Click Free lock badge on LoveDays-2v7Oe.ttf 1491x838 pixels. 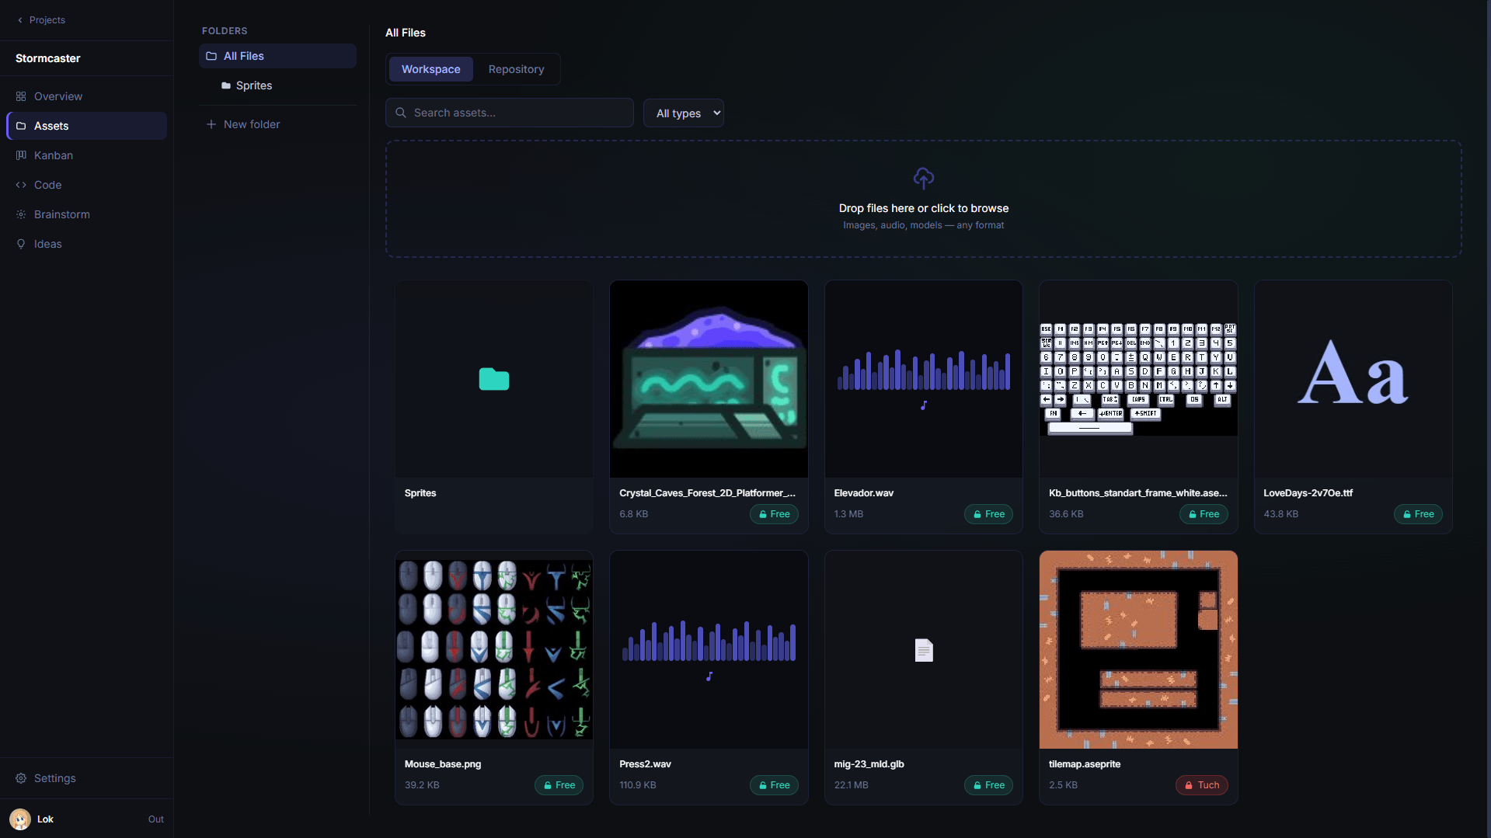point(1418,514)
